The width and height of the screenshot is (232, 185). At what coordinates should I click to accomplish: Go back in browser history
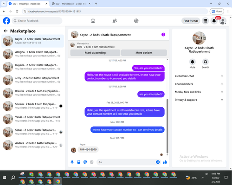tap(4, 12)
